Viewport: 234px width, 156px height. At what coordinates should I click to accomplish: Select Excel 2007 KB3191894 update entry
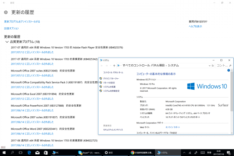point(43,94)
